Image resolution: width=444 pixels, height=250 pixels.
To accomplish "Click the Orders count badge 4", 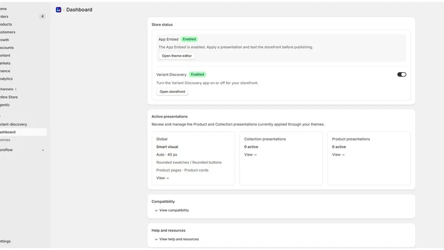I will [x=43, y=17].
